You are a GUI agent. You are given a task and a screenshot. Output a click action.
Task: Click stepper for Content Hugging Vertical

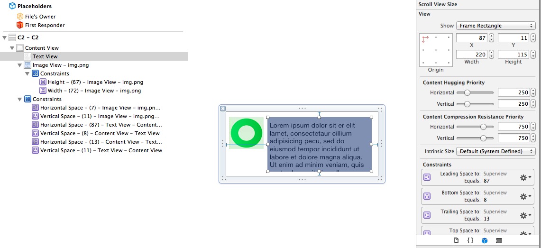[533, 104]
